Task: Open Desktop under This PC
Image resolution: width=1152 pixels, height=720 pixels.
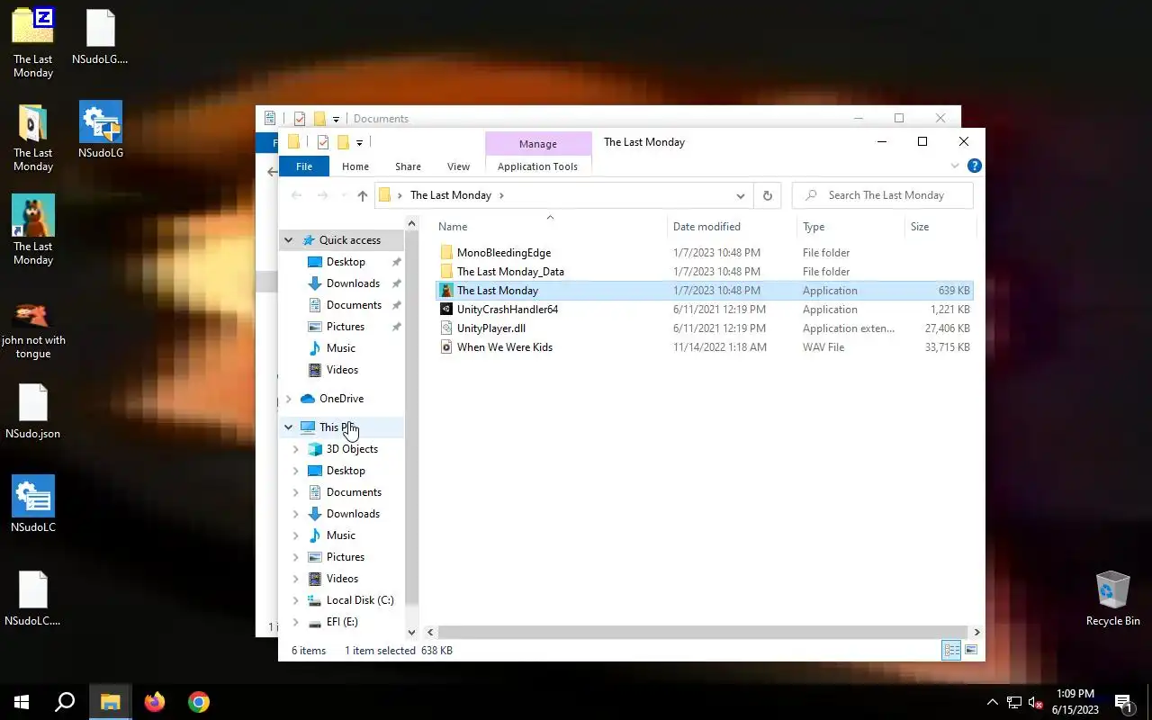Action: click(x=346, y=471)
